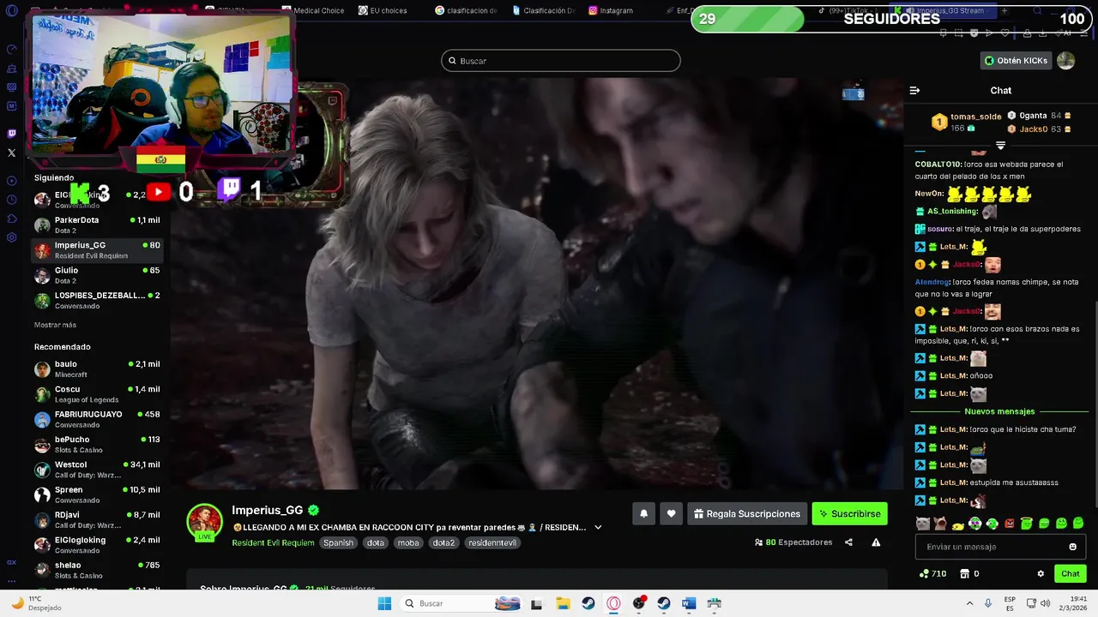This screenshot has height=617, width=1098.
Task: Open Opera sidebar settings gear
Action: 11,237
